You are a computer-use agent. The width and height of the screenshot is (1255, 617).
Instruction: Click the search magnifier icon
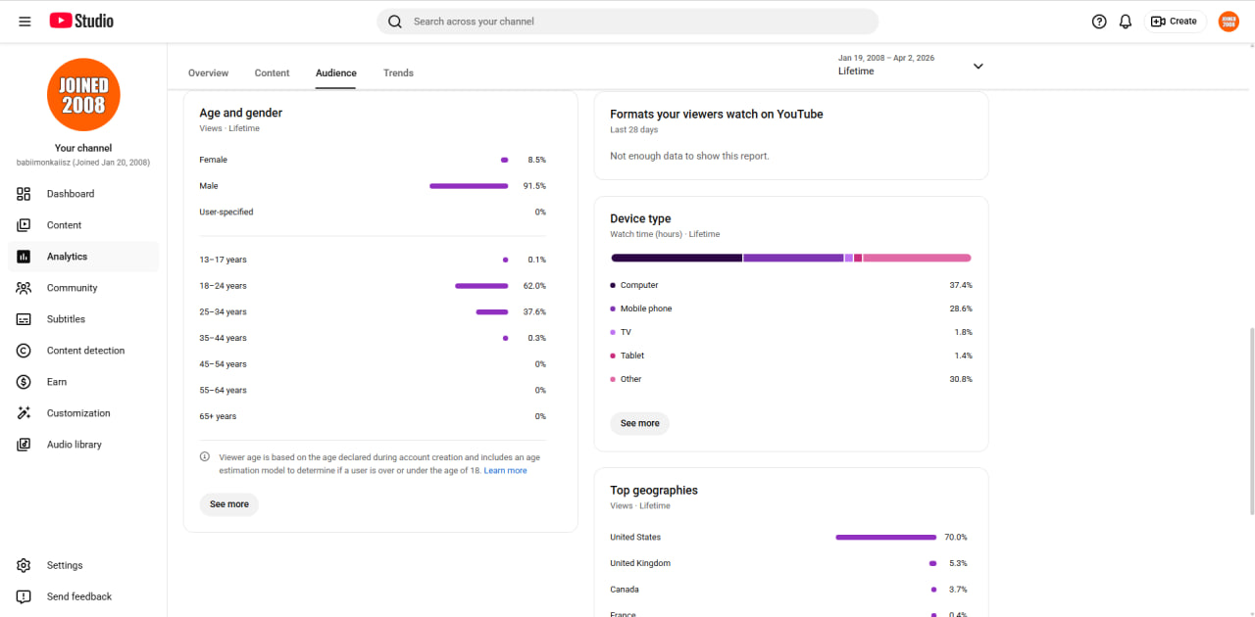pyautogui.click(x=395, y=22)
